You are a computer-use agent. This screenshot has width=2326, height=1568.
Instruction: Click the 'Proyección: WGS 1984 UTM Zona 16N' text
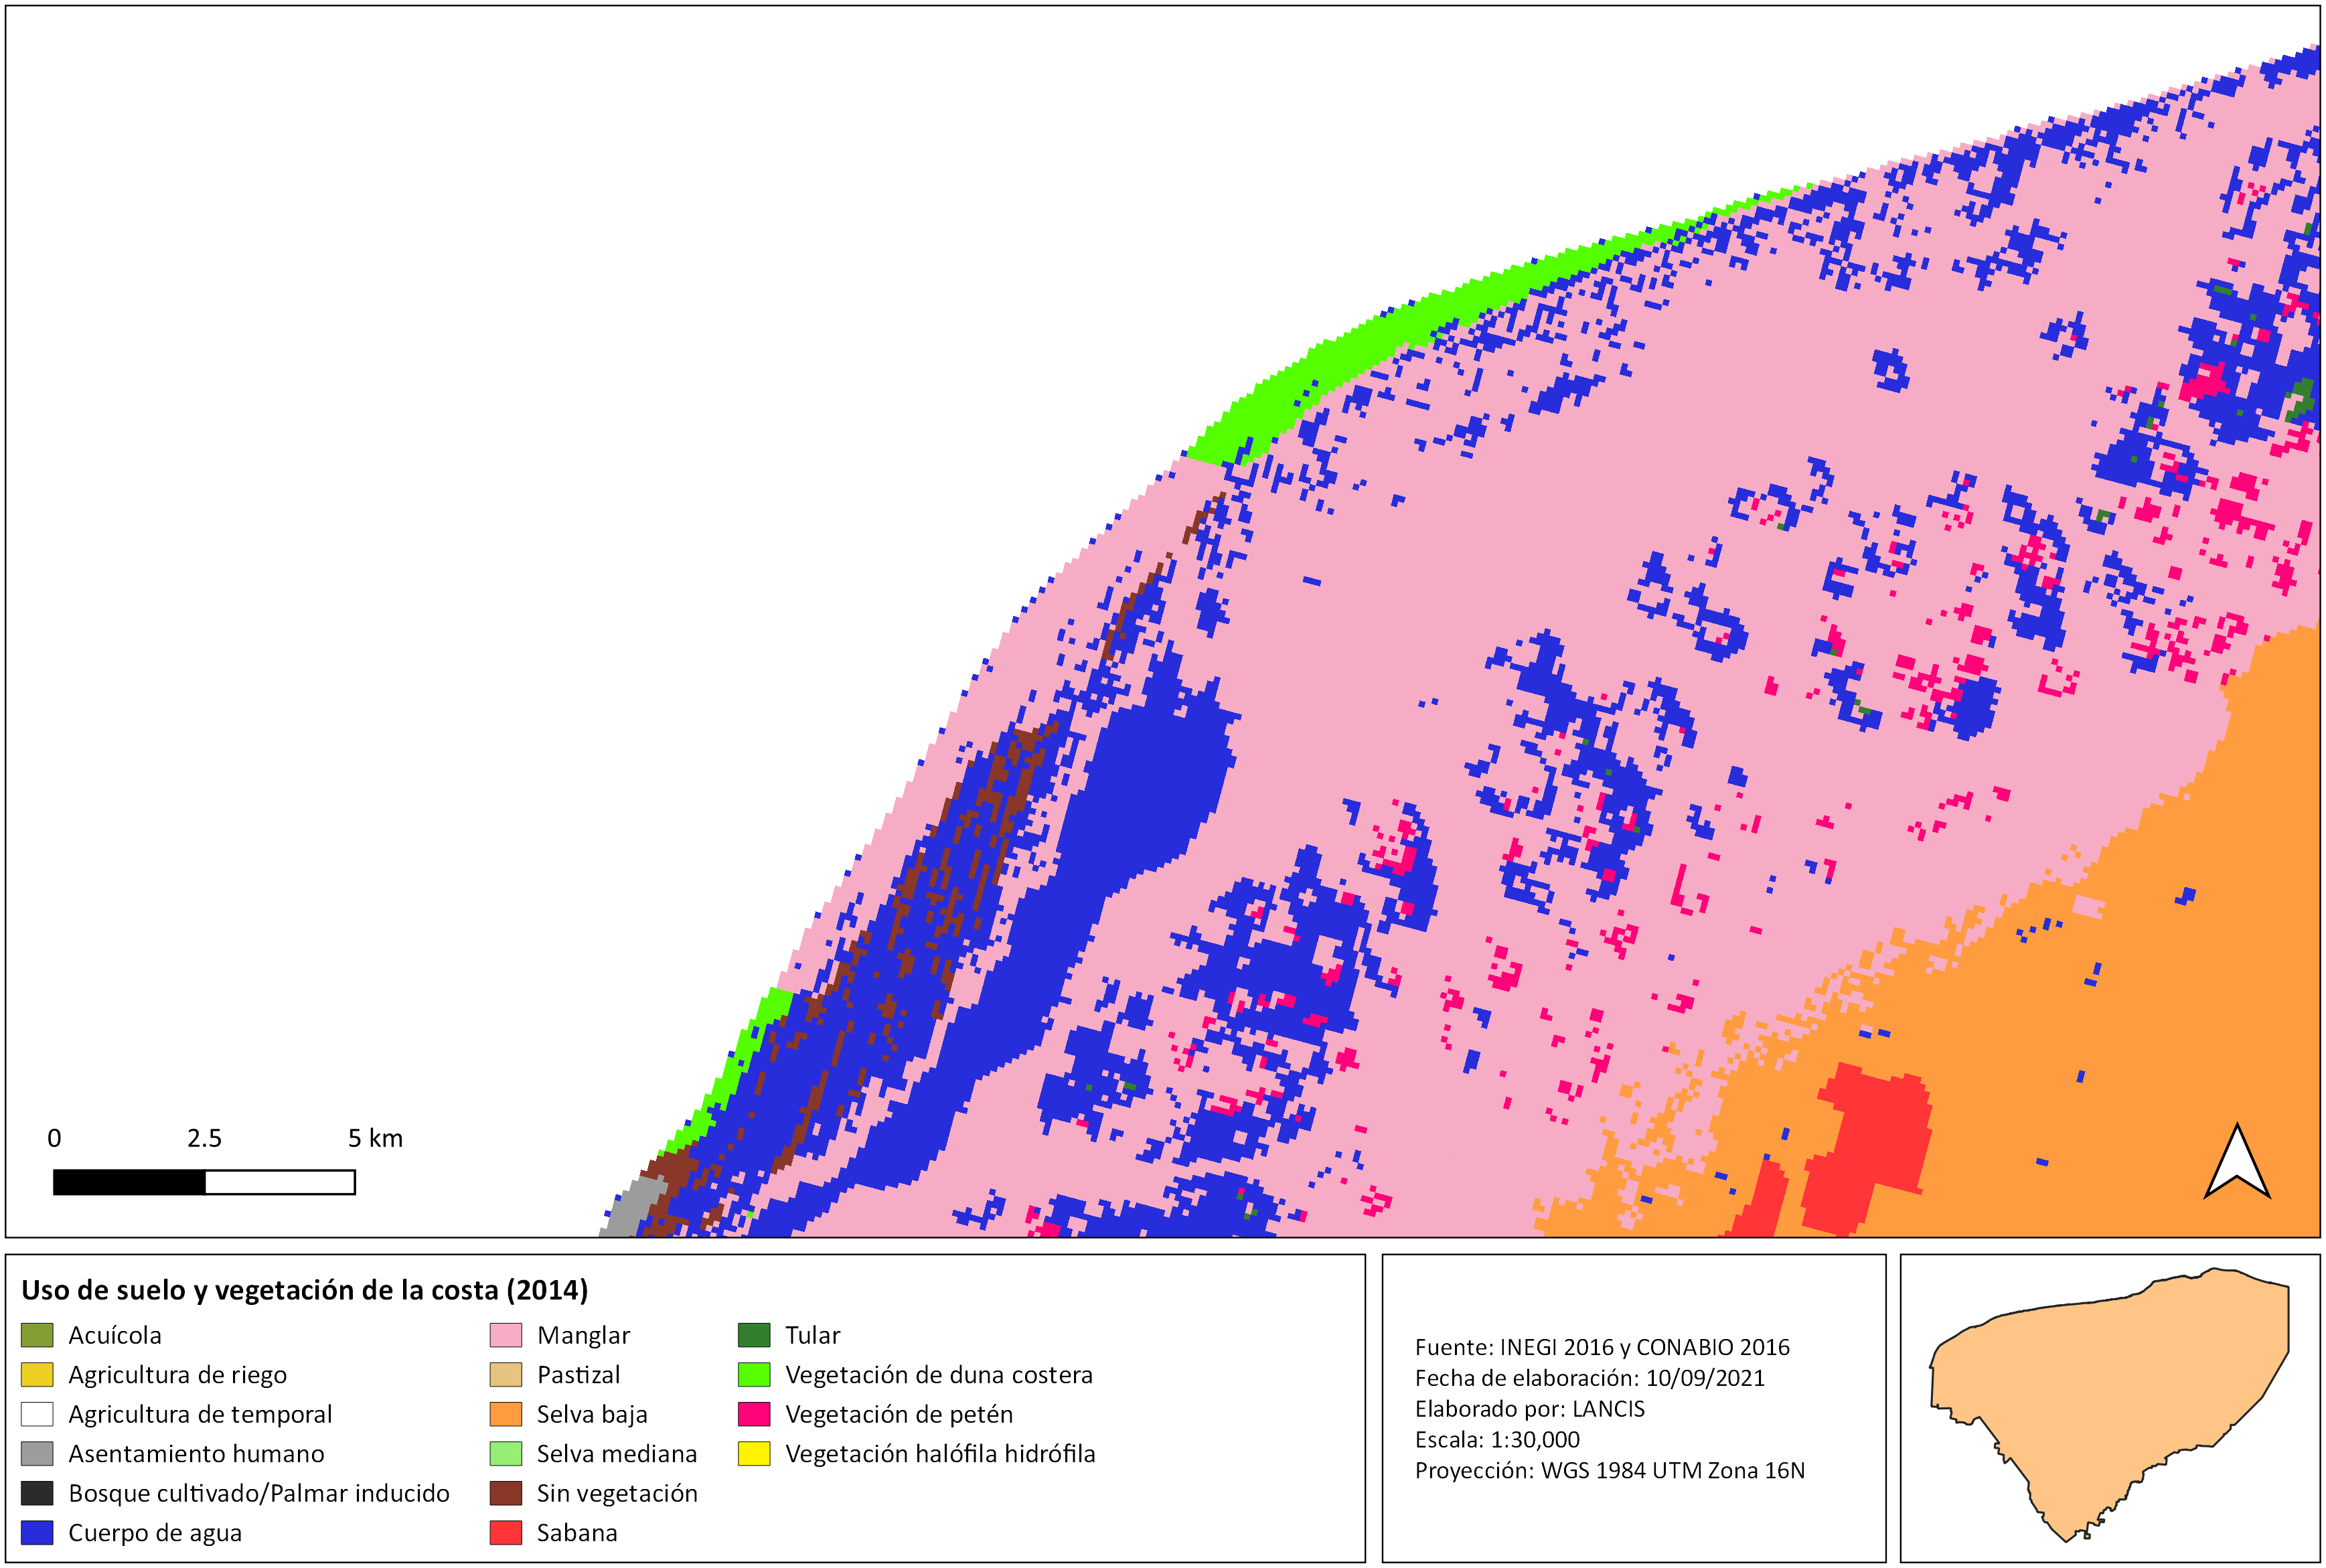point(1610,1471)
